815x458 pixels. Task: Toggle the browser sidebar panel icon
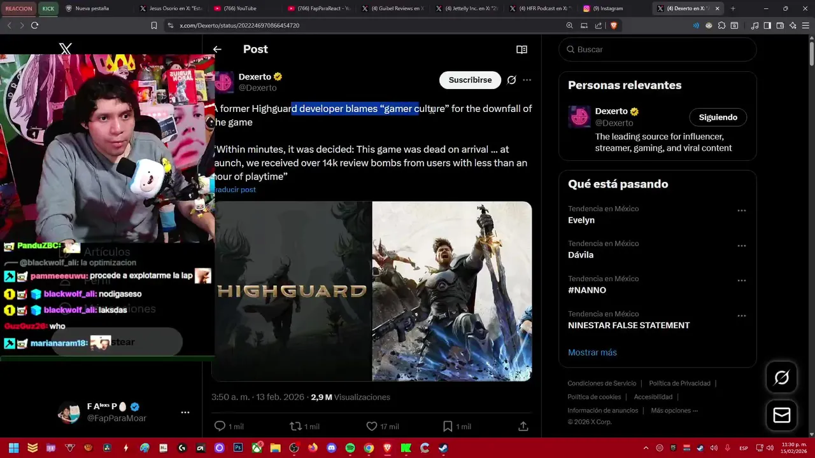tap(767, 25)
